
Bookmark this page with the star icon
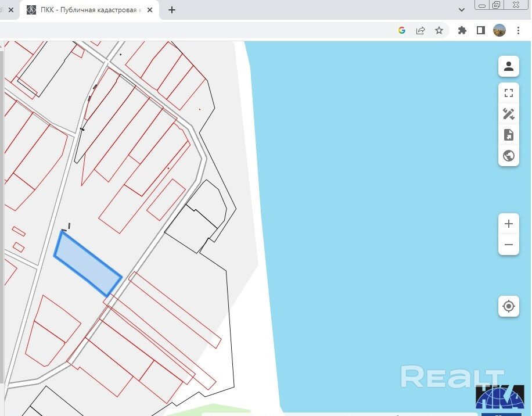[x=439, y=31]
